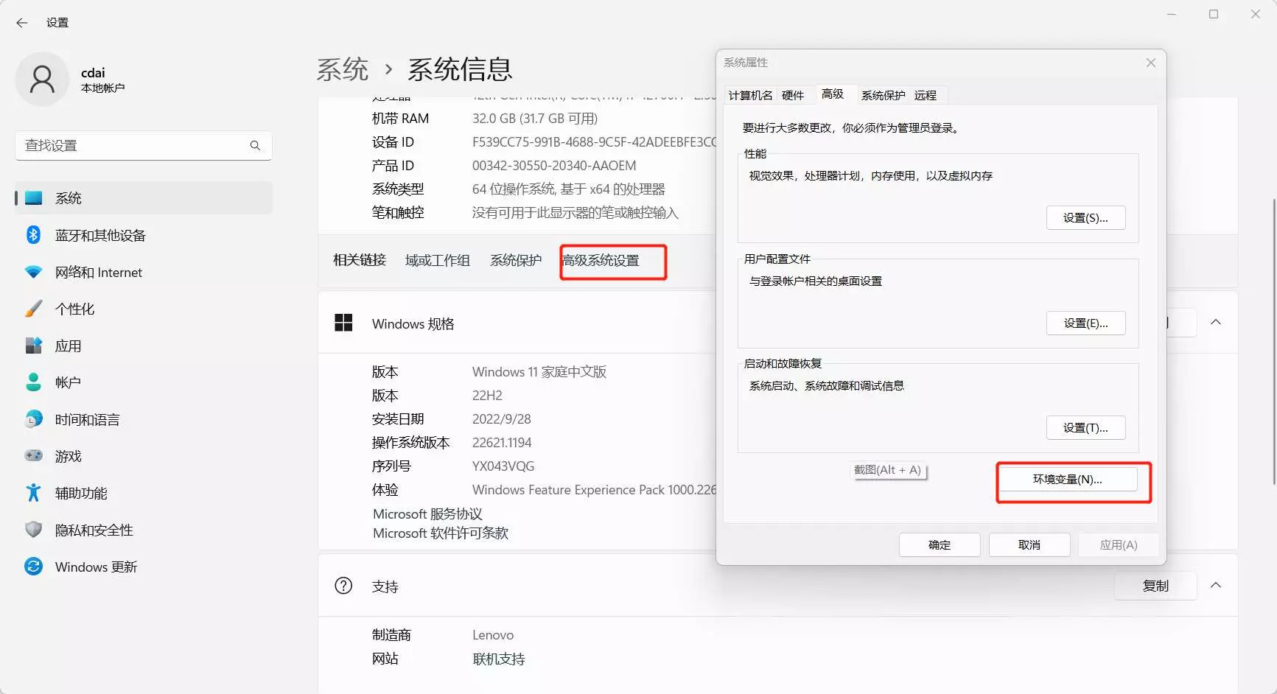
Task: Open the 联机支持 website link
Action: pyautogui.click(x=499, y=659)
